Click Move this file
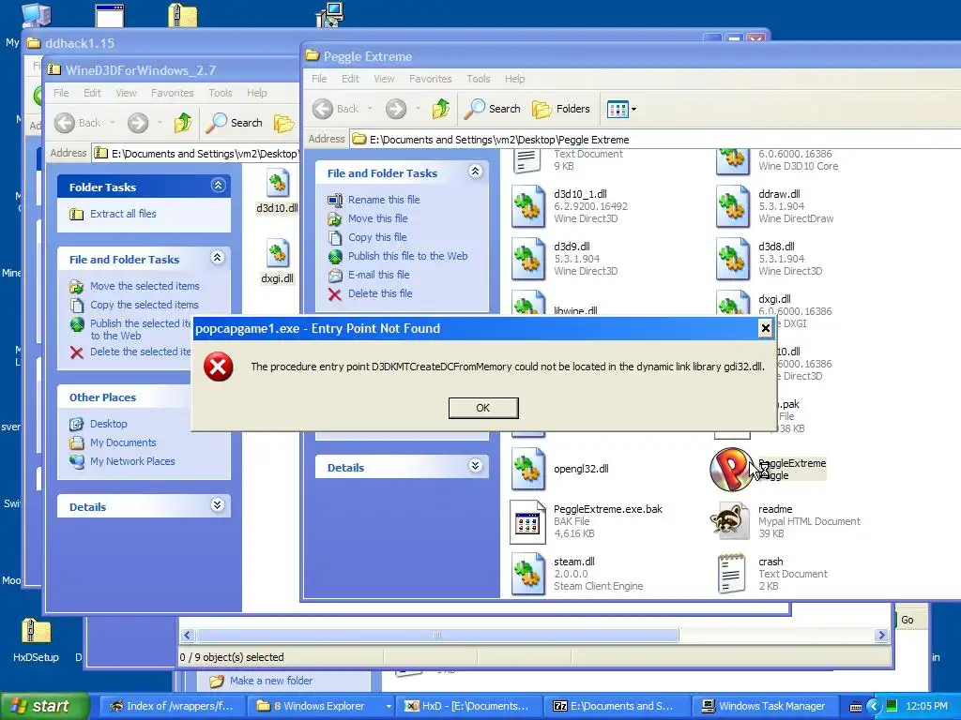This screenshot has height=720, width=961. [x=377, y=218]
